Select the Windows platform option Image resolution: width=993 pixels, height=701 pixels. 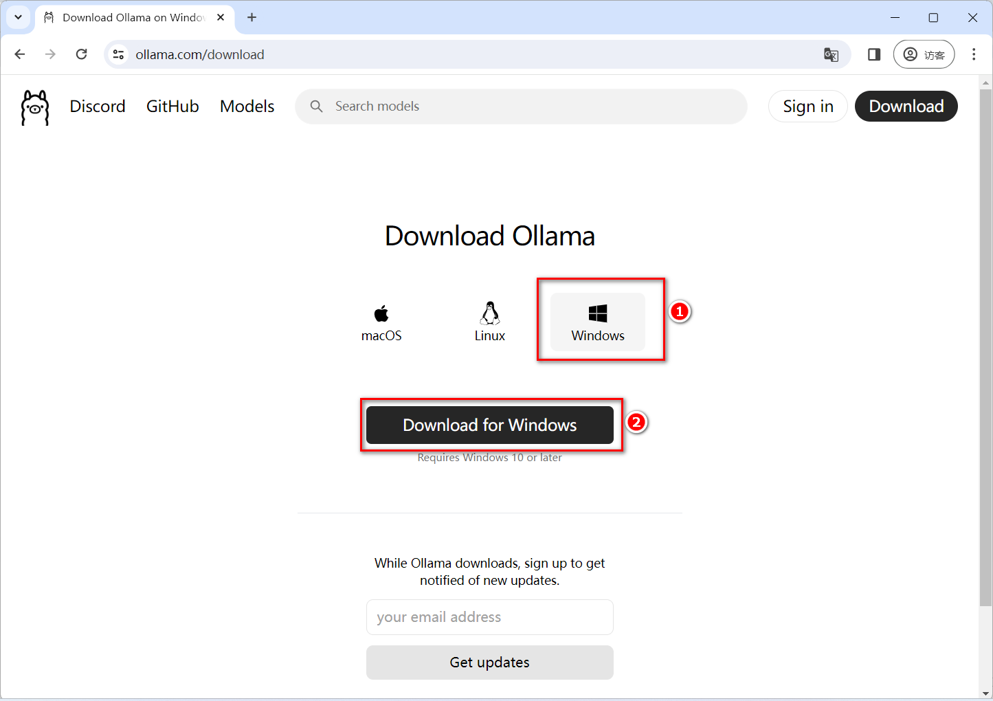[x=598, y=322]
